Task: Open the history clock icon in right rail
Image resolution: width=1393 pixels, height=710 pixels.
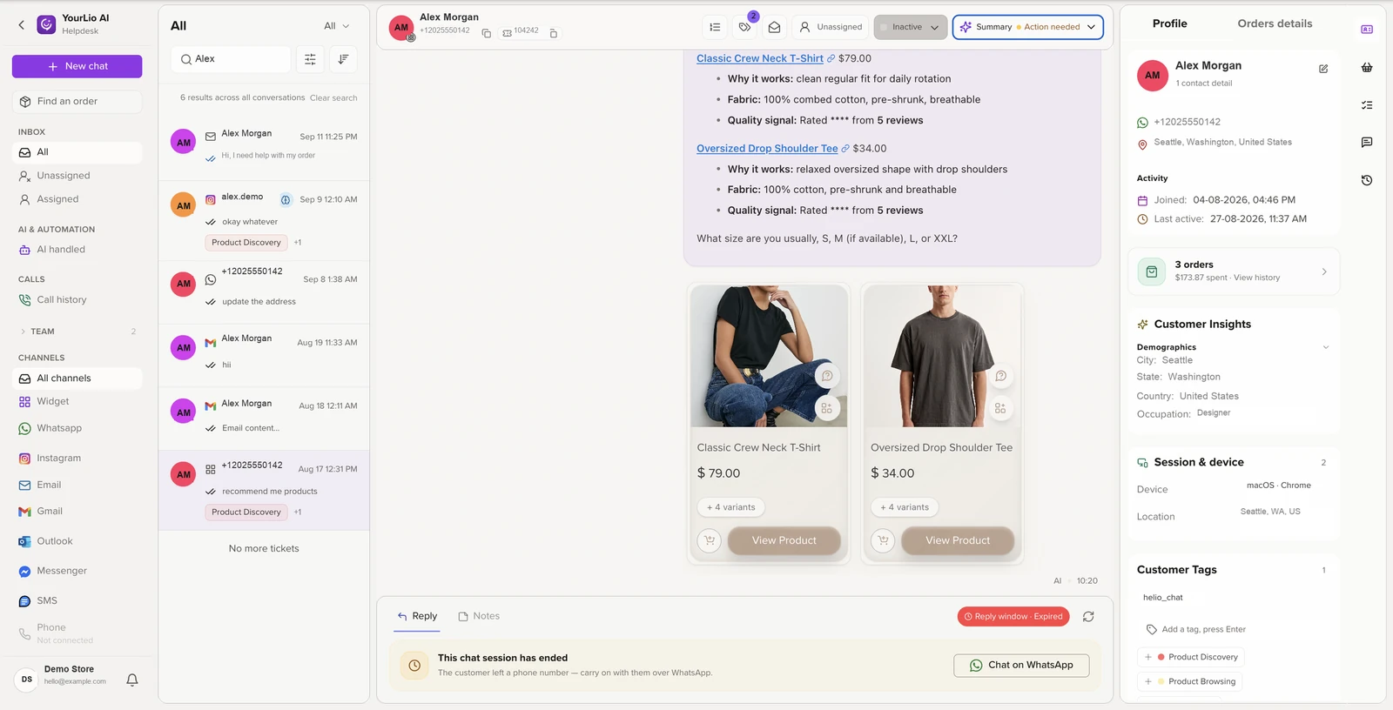Action: pyautogui.click(x=1367, y=180)
